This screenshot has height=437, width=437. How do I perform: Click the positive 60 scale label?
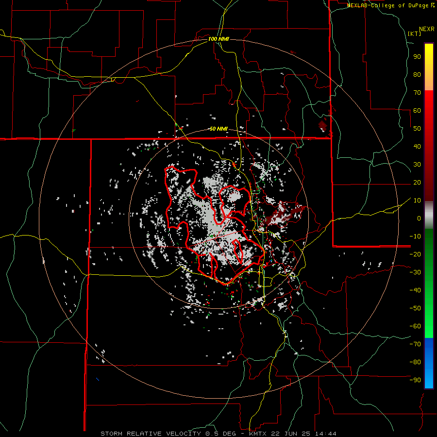click(417, 110)
